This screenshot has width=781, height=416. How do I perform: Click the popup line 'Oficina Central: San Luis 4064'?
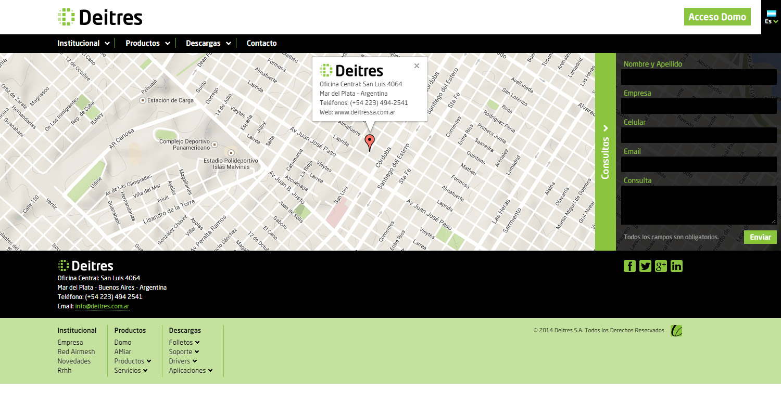point(361,84)
